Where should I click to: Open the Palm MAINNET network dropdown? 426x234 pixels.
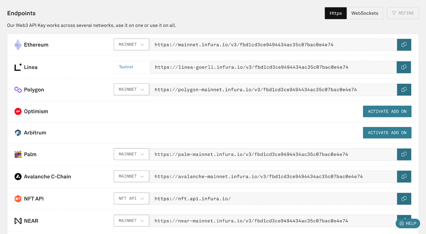click(x=131, y=154)
